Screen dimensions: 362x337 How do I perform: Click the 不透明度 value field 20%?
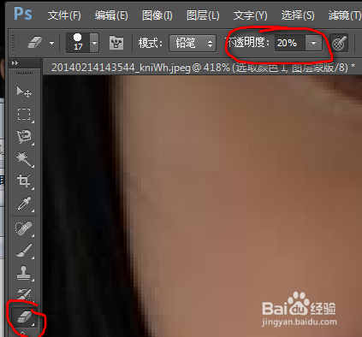pos(289,43)
